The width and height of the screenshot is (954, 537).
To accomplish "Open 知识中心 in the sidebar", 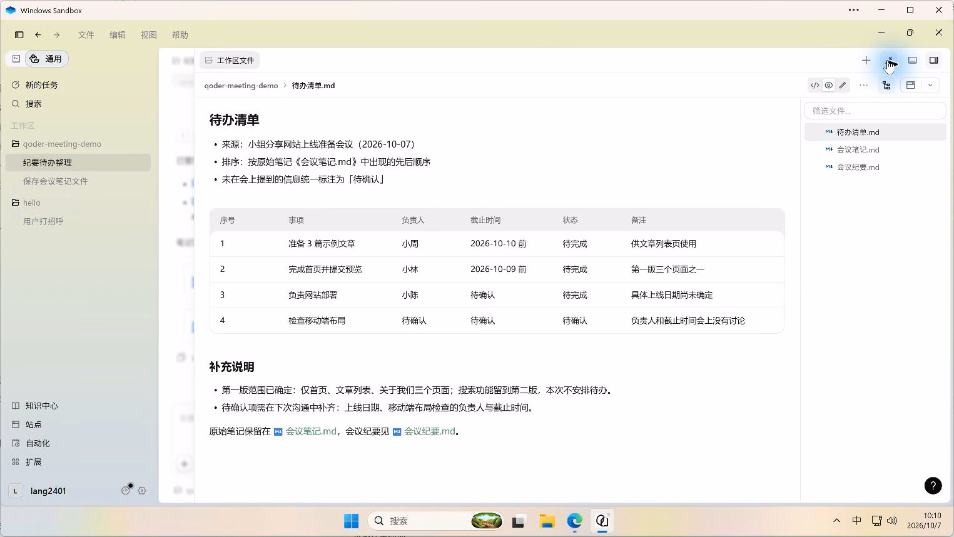I will coord(42,406).
